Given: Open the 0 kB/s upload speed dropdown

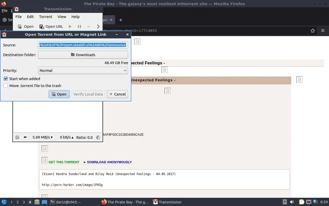Looking at the screenshot, I should (x=67, y=137).
